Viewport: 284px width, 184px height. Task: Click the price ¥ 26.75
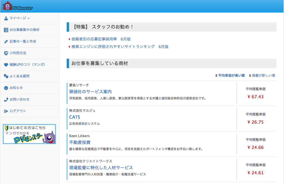[x=255, y=122]
